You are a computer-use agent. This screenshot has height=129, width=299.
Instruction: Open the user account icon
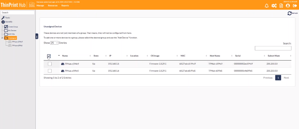[x=288, y=6]
